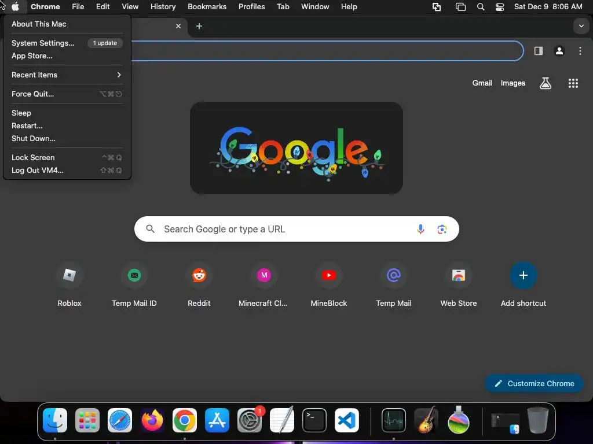Start voice search with microphone icon
The width and height of the screenshot is (593, 444).
[x=420, y=229]
